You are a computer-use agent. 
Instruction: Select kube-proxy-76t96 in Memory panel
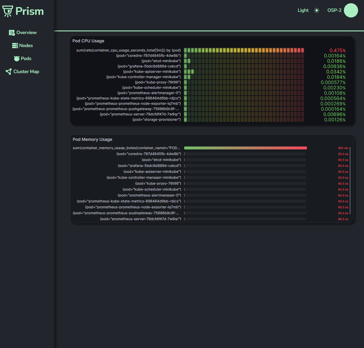click(158, 183)
